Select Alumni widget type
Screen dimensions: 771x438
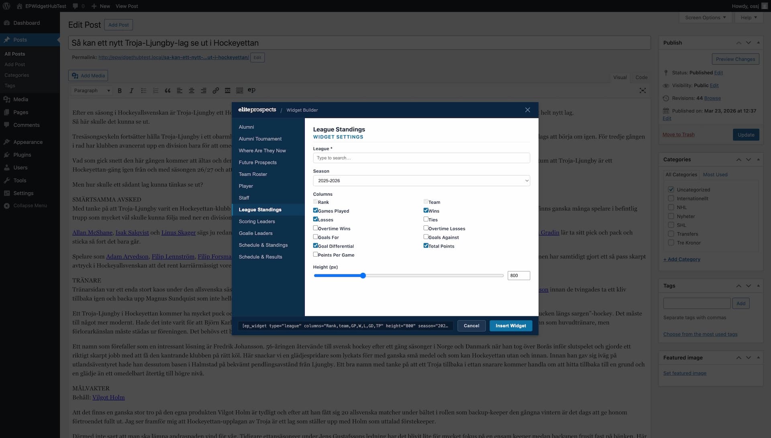pyautogui.click(x=268, y=127)
